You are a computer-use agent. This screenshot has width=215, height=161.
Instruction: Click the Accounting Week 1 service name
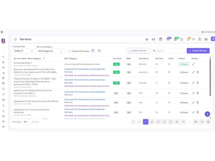tap(23, 63)
